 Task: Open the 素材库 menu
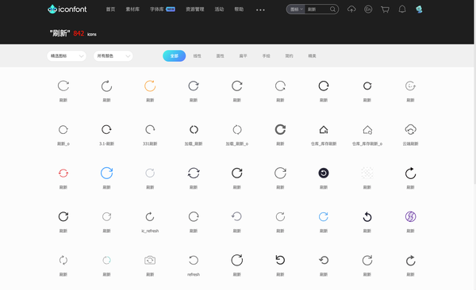[132, 9]
